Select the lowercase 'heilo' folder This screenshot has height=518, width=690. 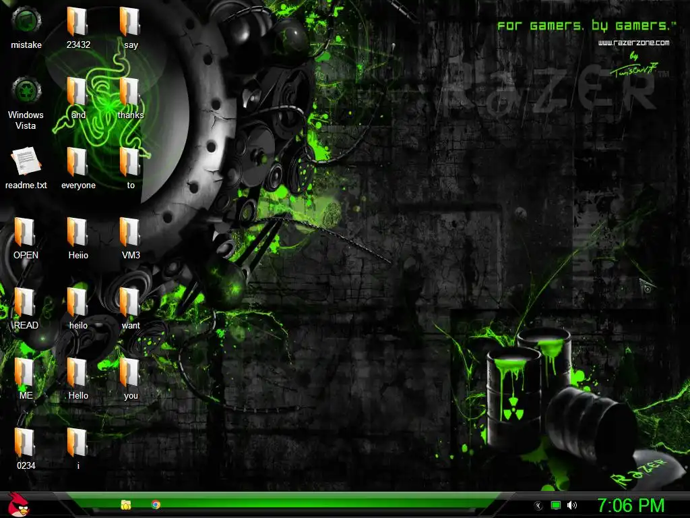(78, 308)
